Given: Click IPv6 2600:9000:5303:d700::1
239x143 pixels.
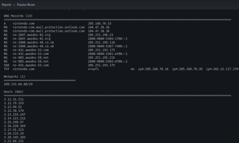Looking at the screenshot, I should [108, 61].
